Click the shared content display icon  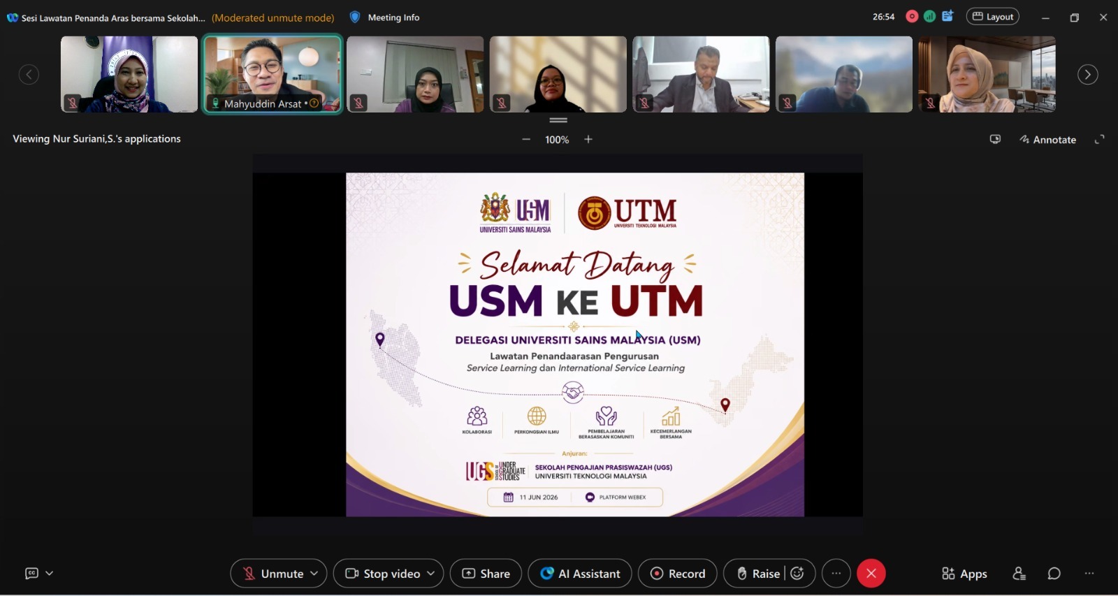point(995,139)
